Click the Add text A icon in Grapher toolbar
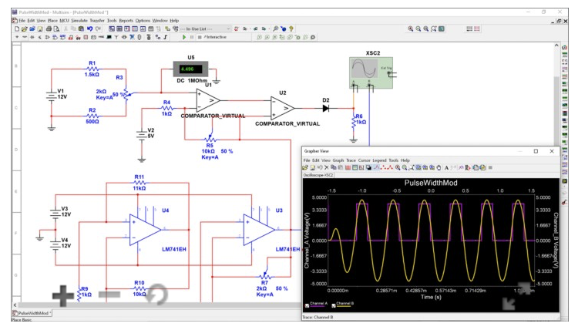Viewport: 578px width, 330px height. [446, 168]
